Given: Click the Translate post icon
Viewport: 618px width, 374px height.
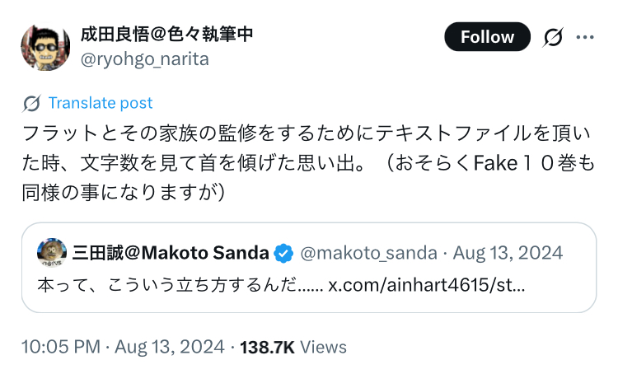Looking at the screenshot, I should click(32, 103).
